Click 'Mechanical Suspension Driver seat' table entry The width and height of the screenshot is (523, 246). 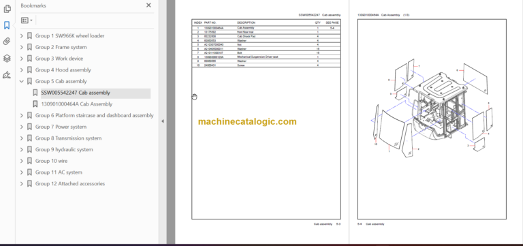257,57
